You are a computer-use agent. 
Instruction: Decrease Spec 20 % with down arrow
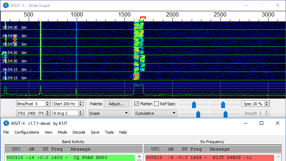tap(267, 105)
